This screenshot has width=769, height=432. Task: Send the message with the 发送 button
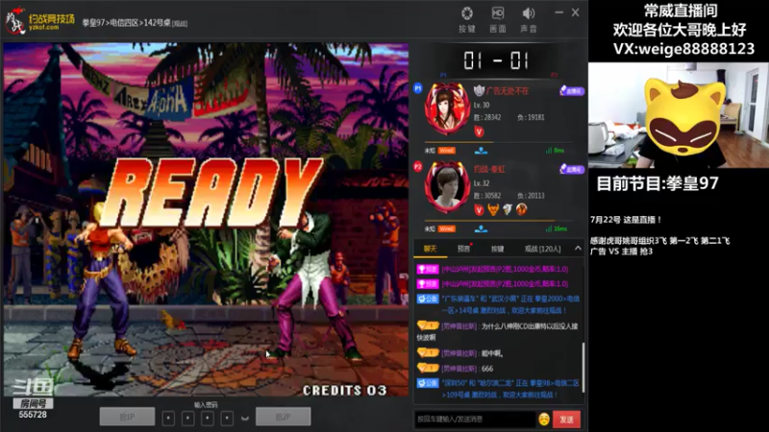[x=566, y=420]
